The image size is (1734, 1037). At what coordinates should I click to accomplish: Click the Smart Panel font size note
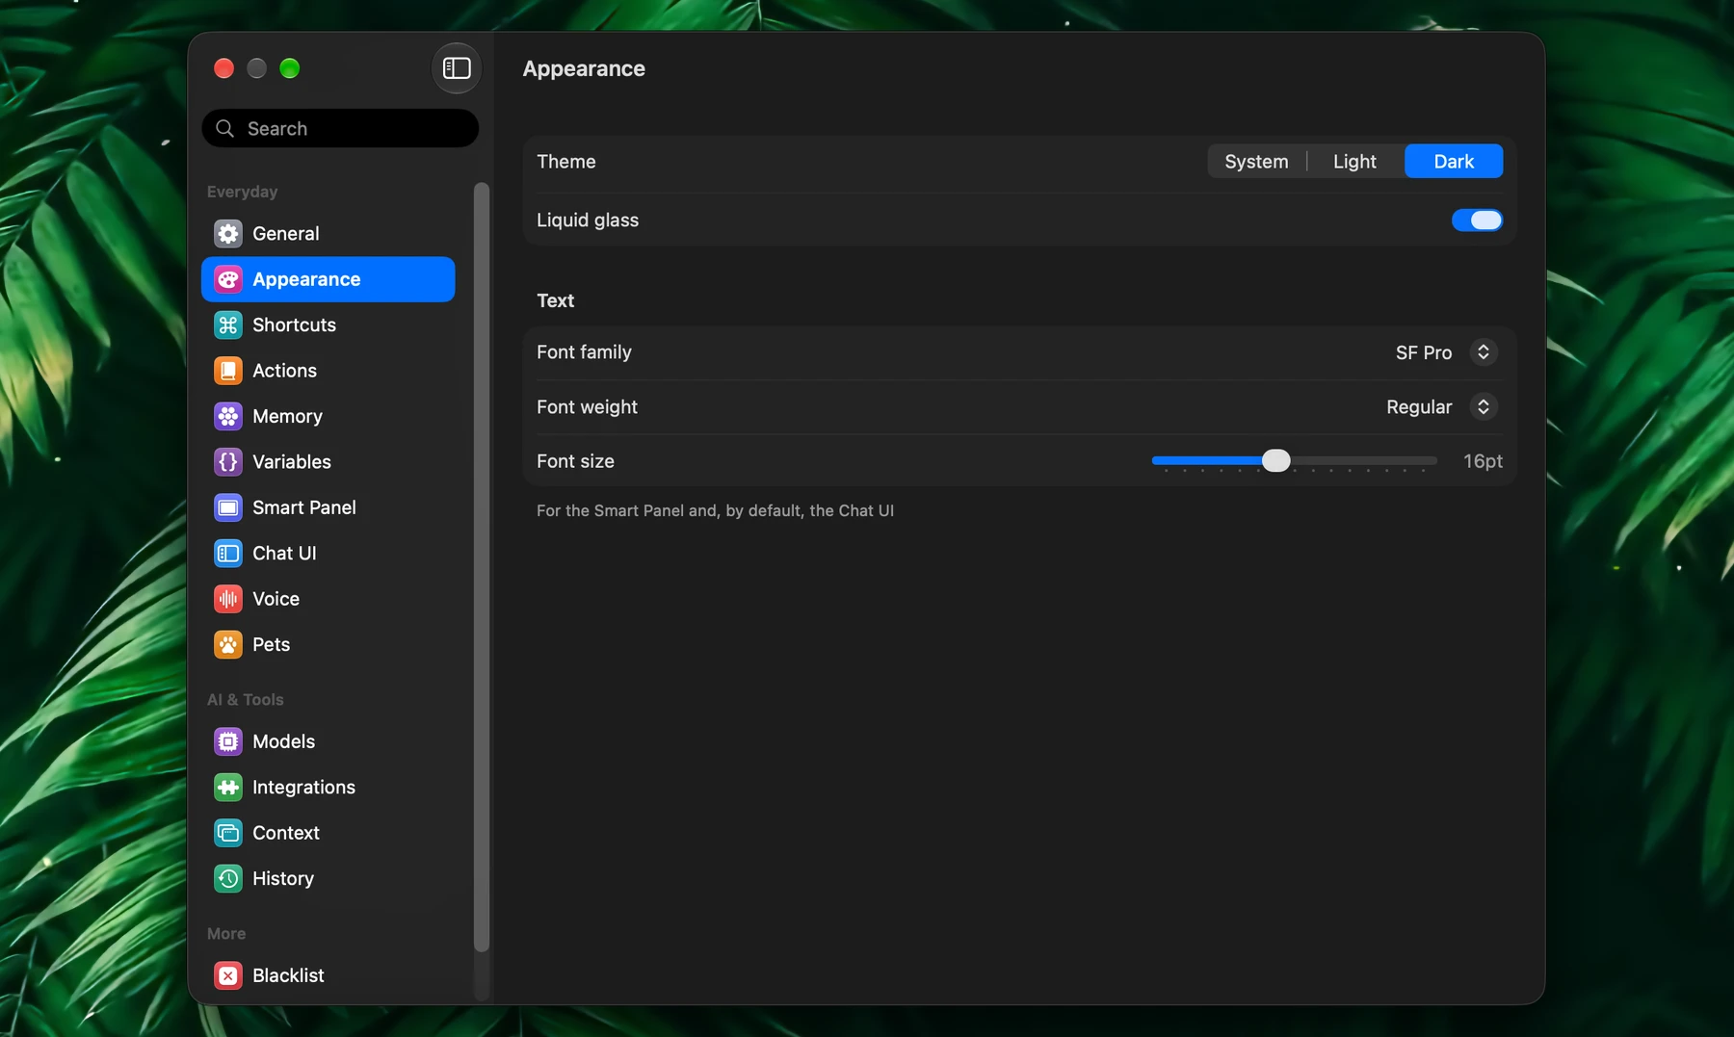click(x=715, y=511)
